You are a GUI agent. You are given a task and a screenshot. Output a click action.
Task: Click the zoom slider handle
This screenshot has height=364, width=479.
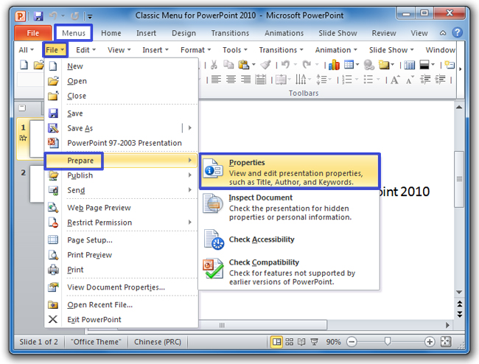pos(388,341)
